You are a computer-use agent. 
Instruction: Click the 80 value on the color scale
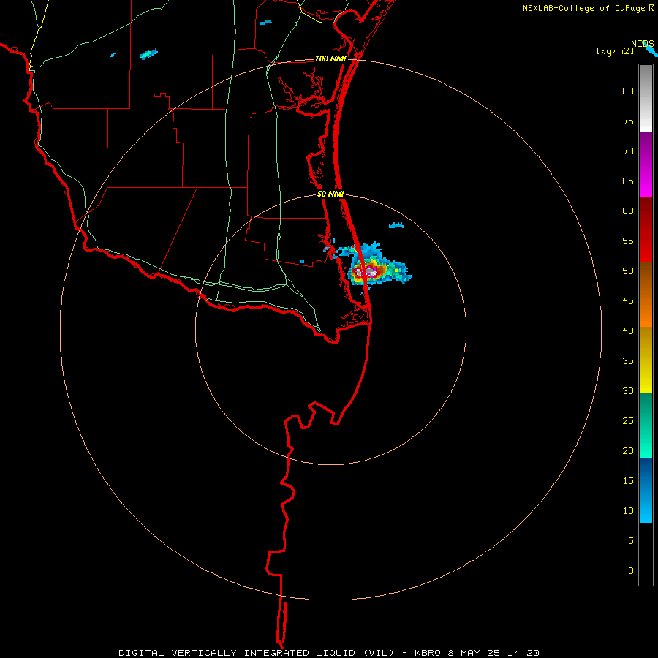click(x=628, y=91)
